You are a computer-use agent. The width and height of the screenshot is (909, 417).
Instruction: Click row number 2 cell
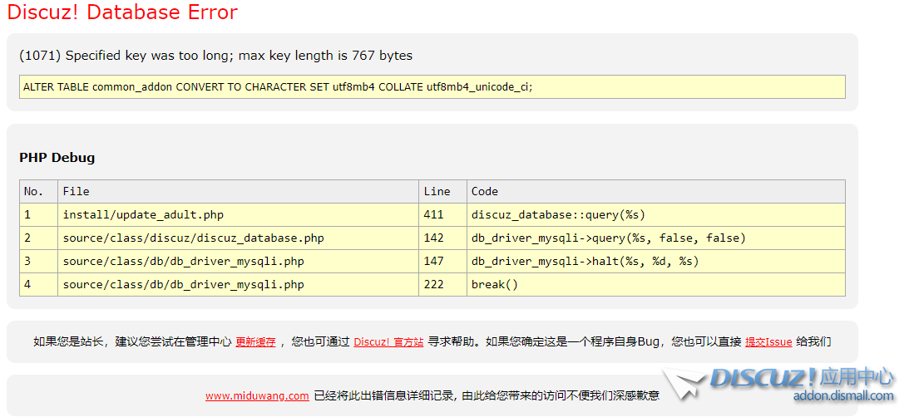[39, 238]
